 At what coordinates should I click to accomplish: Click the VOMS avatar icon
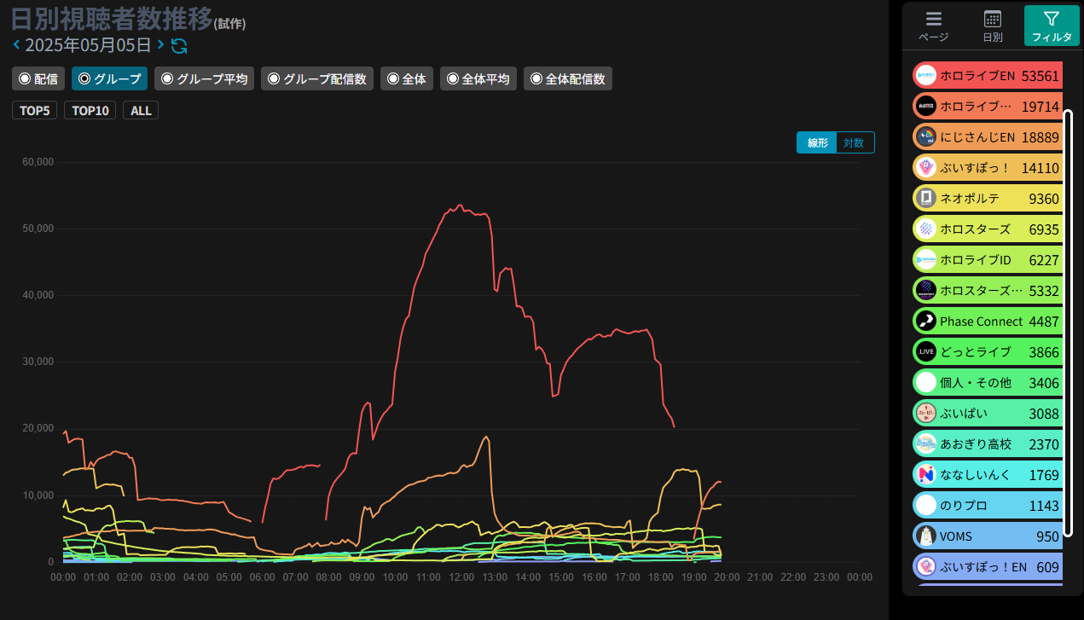pos(925,536)
